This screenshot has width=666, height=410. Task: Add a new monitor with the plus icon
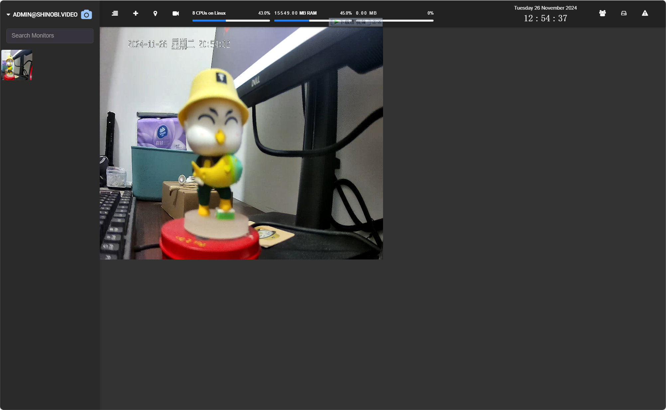(x=135, y=13)
